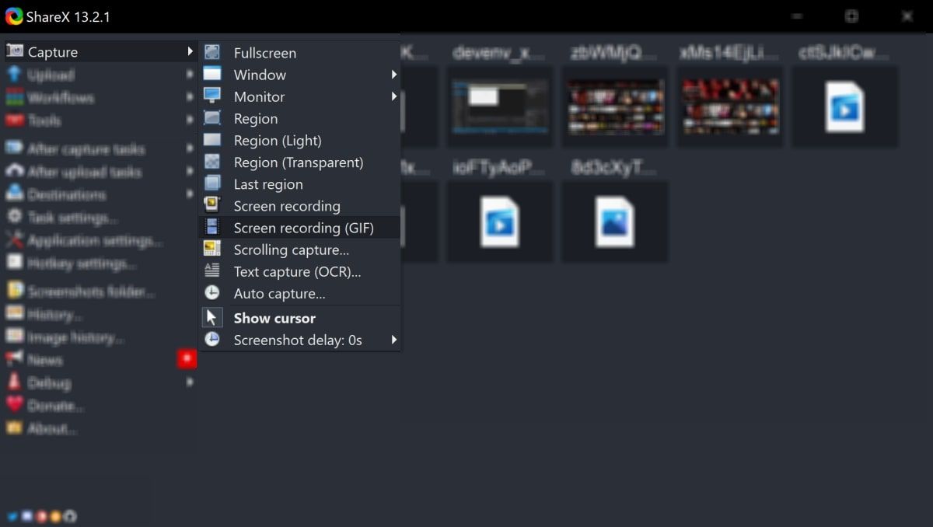
Task: Open Screen recording (GIF) option
Action: click(x=303, y=228)
